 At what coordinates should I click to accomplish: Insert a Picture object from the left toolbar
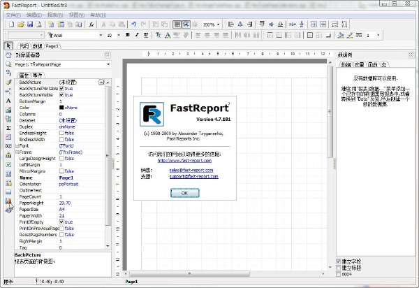click(x=8, y=110)
